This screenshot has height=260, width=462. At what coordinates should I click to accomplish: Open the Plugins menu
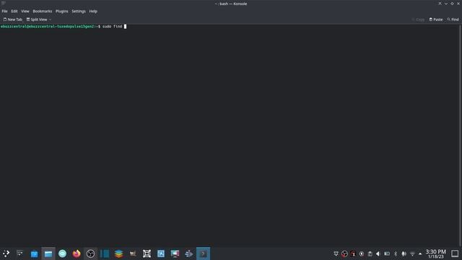pos(61,12)
